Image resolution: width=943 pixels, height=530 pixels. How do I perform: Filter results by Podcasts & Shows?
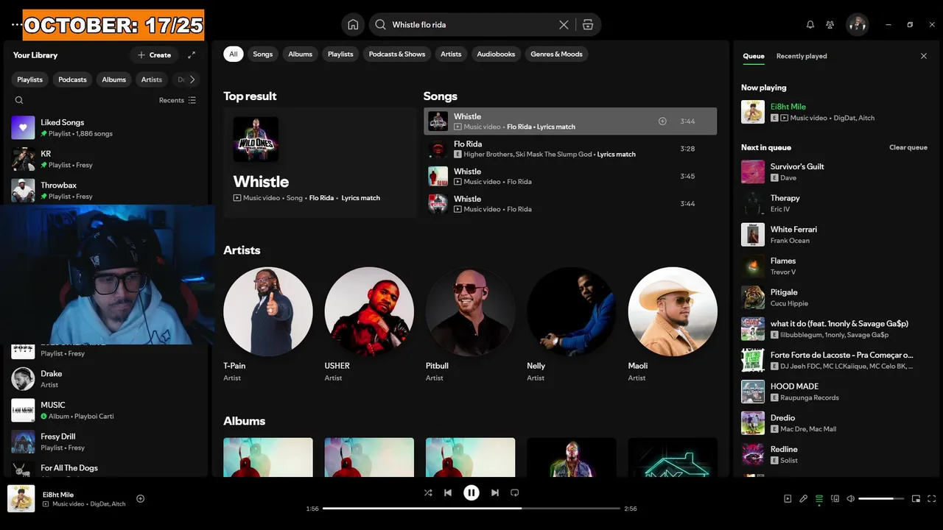pyautogui.click(x=397, y=54)
